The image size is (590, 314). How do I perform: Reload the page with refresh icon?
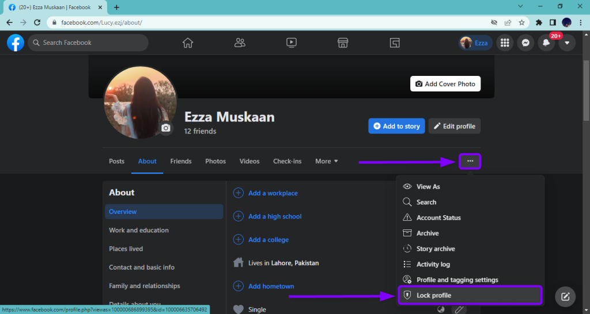pyautogui.click(x=37, y=22)
